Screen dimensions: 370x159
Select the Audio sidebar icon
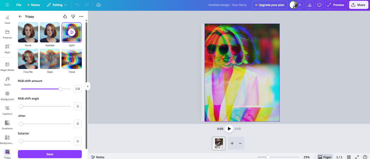click(x=7, y=80)
